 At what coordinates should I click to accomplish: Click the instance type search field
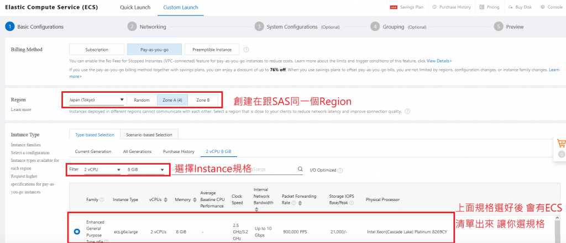click(237, 170)
